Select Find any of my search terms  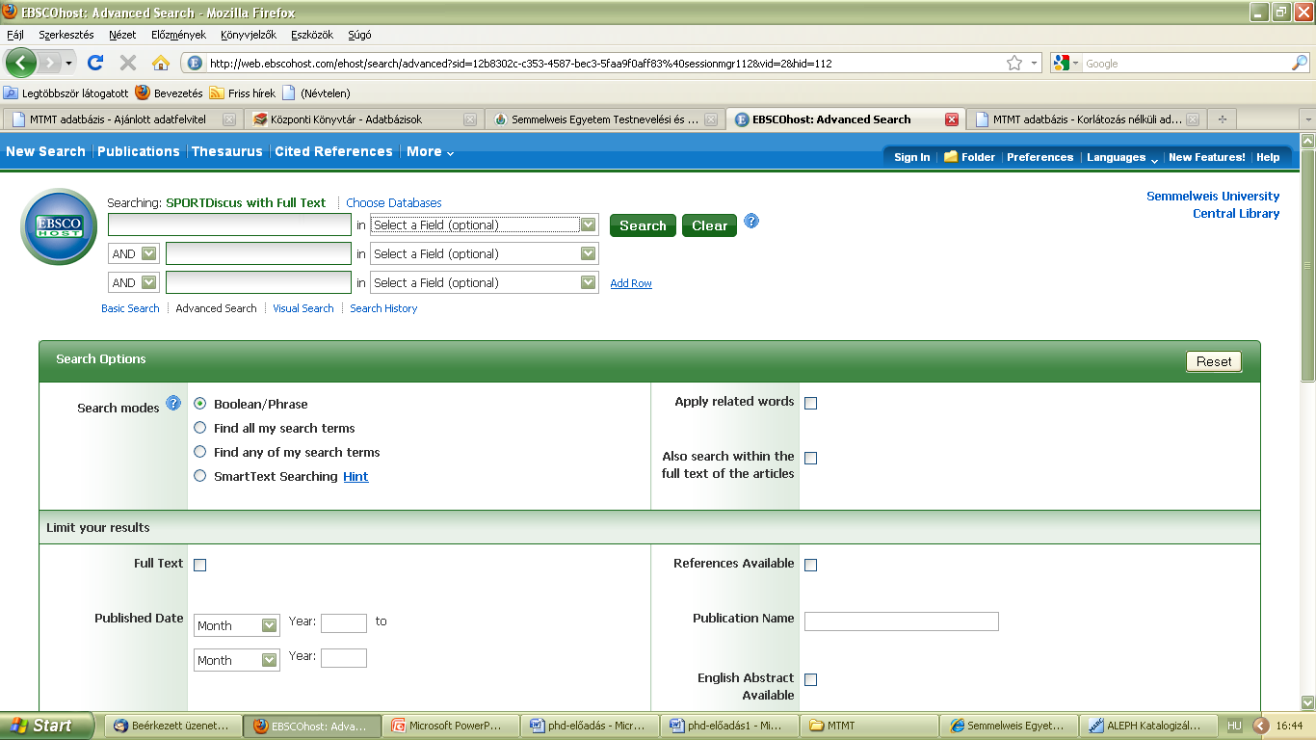click(x=199, y=452)
